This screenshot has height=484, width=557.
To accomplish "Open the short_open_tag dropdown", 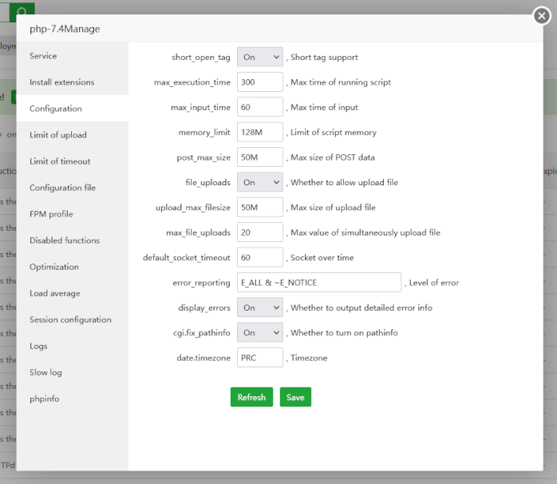I will coord(259,58).
